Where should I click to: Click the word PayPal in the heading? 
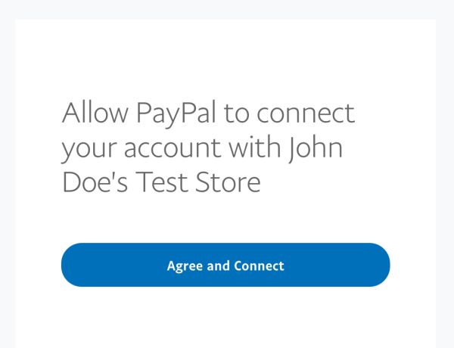coord(176,113)
